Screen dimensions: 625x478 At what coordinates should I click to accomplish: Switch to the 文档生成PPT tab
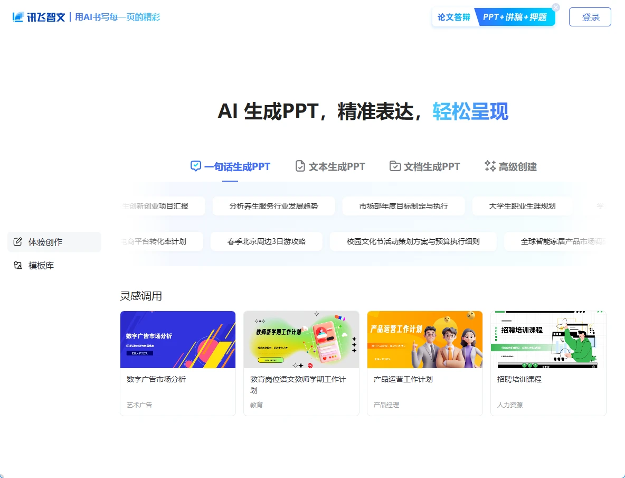coord(432,167)
